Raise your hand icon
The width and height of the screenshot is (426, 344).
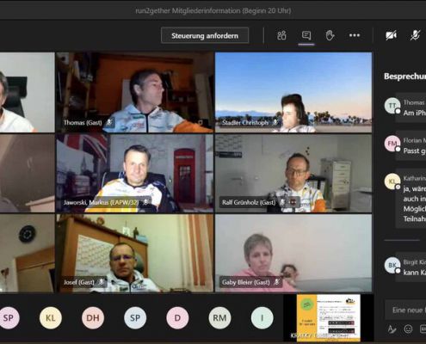point(330,35)
